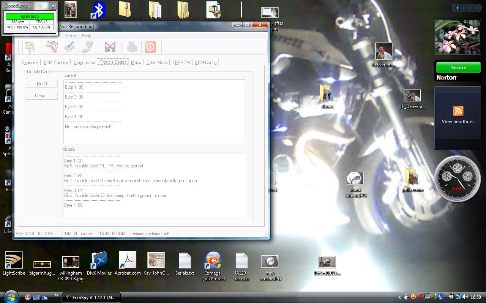Select the 'shoes' desktop folder
486x303 pixels.
pyautogui.click(x=327, y=97)
